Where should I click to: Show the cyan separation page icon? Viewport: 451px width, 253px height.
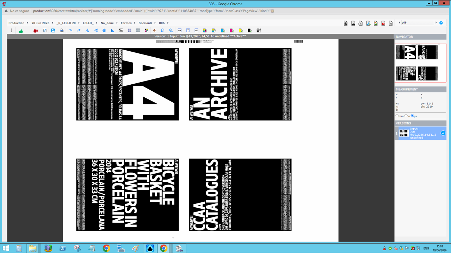(x=223, y=31)
